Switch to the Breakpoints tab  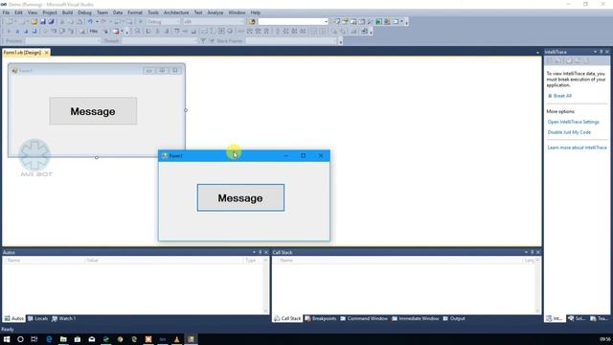click(x=321, y=318)
